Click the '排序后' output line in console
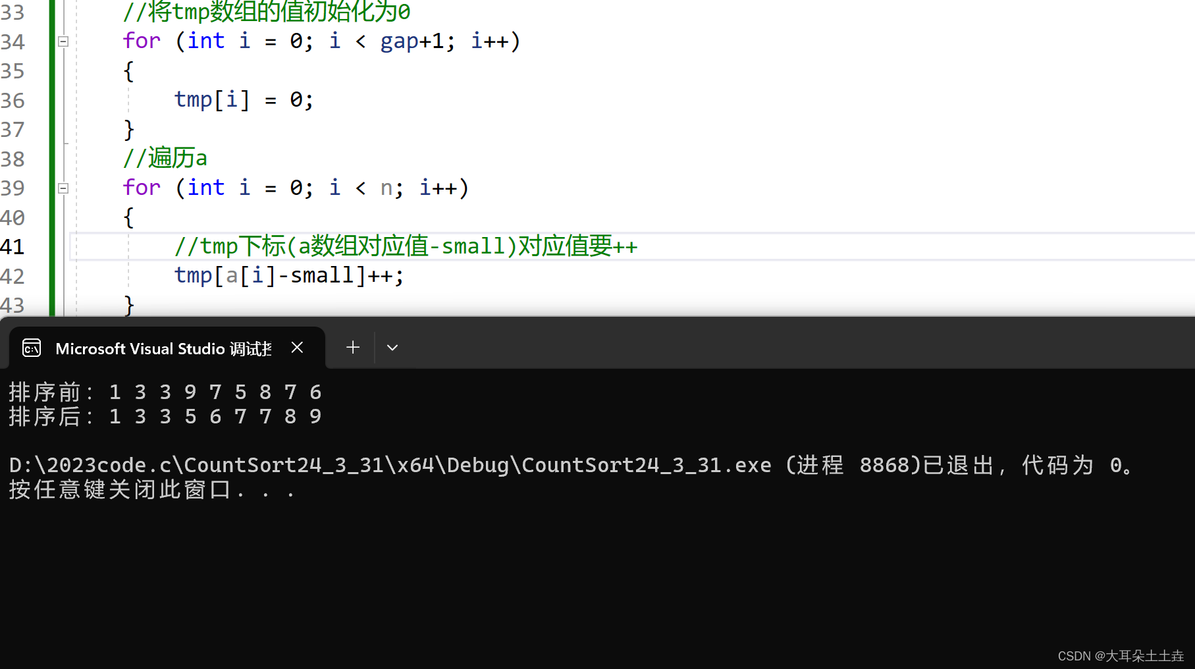 click(x=165, y=417)
